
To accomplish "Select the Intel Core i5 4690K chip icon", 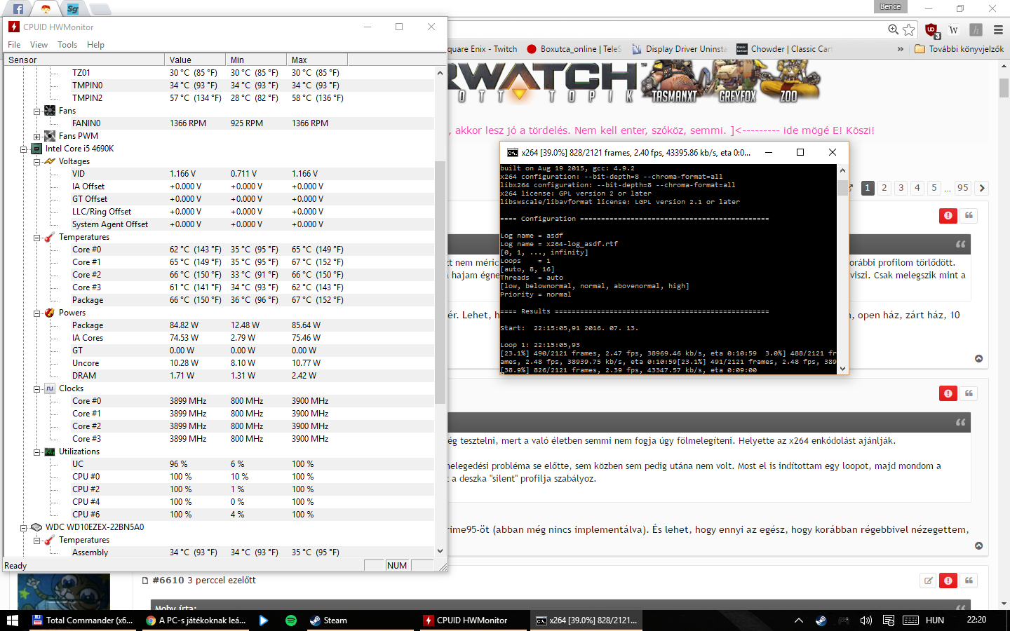I will (x=36, y=149).
